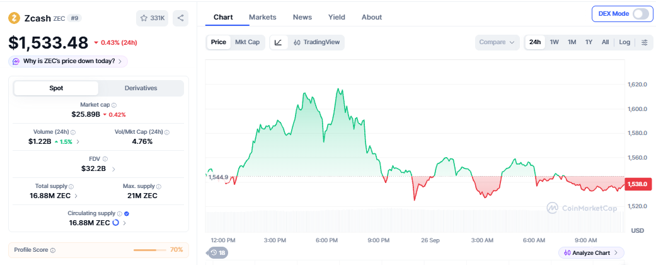Image resolution: width=656 pixels, height=265 pixels.
Task: Select Price chart mode
Action: (x=219, y=42)
